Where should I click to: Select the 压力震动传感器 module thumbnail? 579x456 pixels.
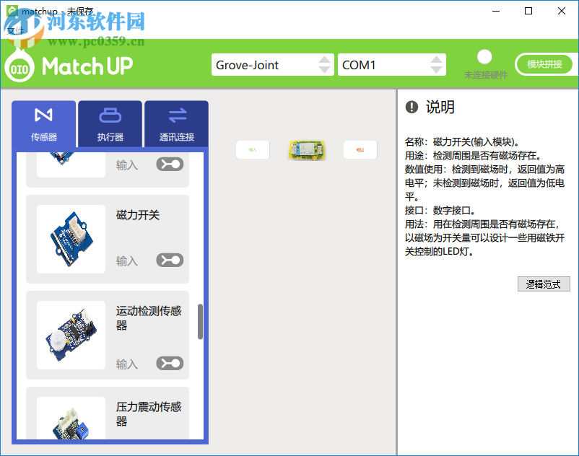click(x=69, y=426)
